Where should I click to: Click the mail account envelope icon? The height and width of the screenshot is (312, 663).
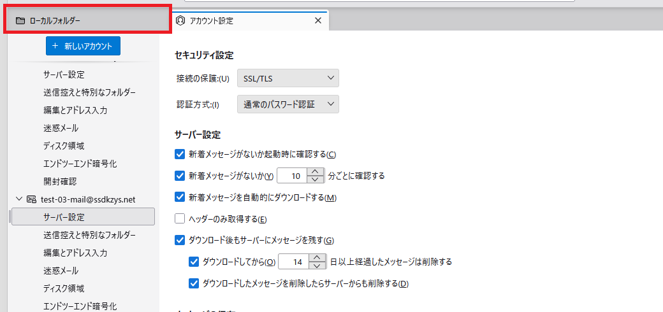click(31, 199)
